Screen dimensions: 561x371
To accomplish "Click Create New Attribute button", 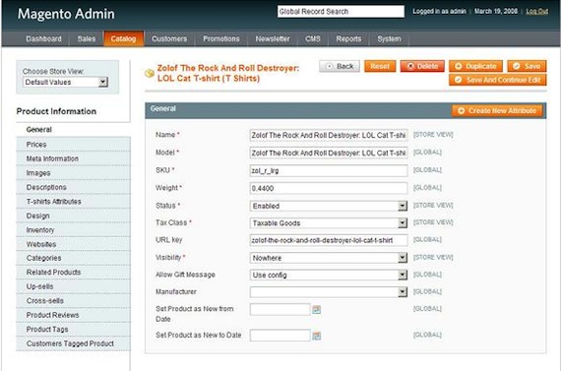I will (497, 111).
